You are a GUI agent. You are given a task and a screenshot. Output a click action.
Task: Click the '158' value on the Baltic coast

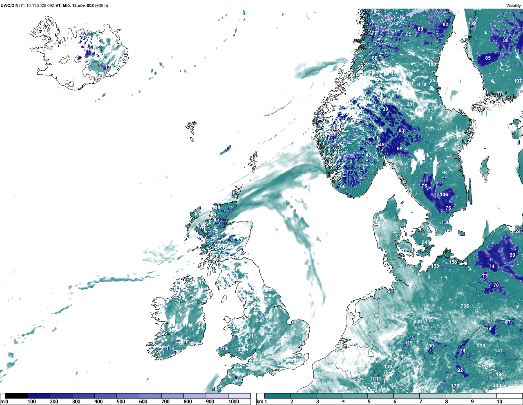point(453,262)
